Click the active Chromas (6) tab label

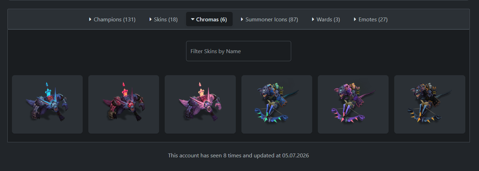(212, 20)
